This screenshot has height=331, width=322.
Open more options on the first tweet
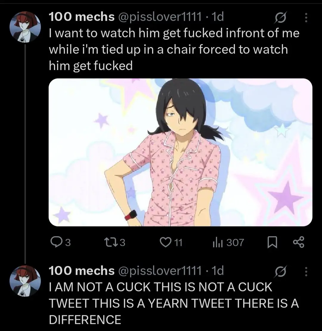coord(305,18)
